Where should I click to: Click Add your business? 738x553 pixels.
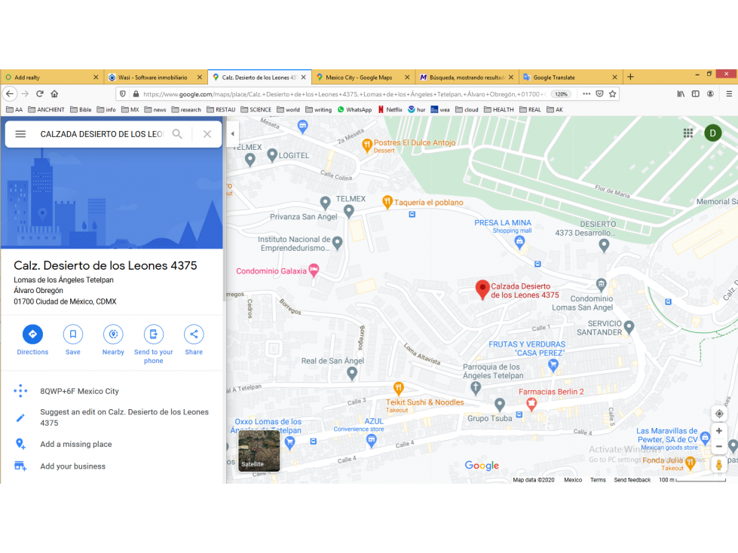[x=72, y=466]
